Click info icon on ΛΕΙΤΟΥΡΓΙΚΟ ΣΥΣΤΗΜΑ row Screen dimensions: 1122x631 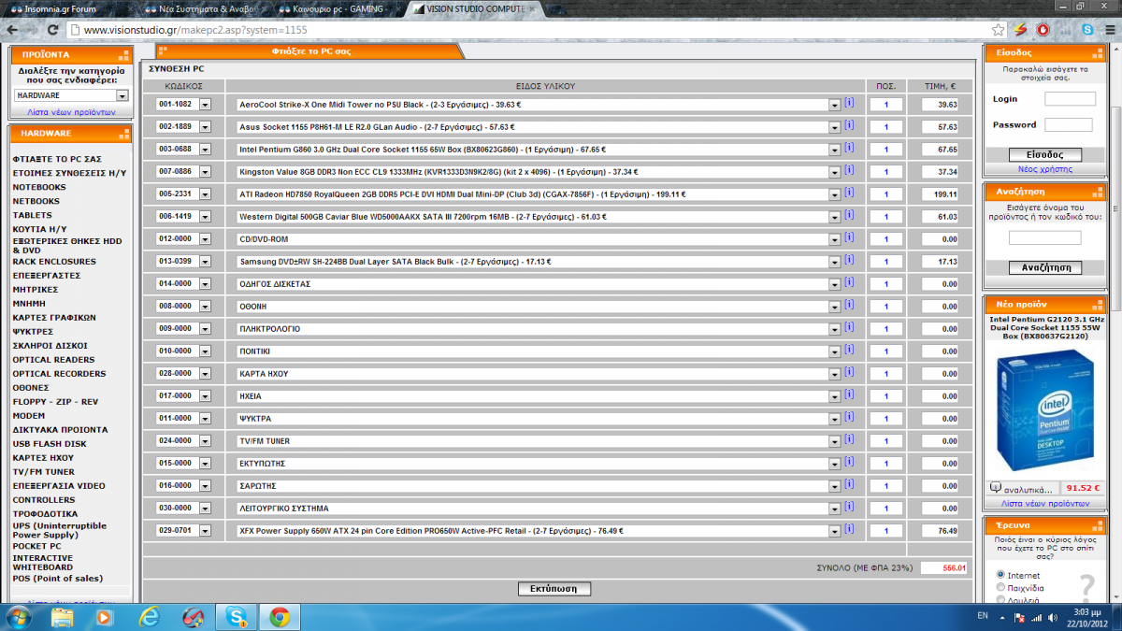point(849,507)
